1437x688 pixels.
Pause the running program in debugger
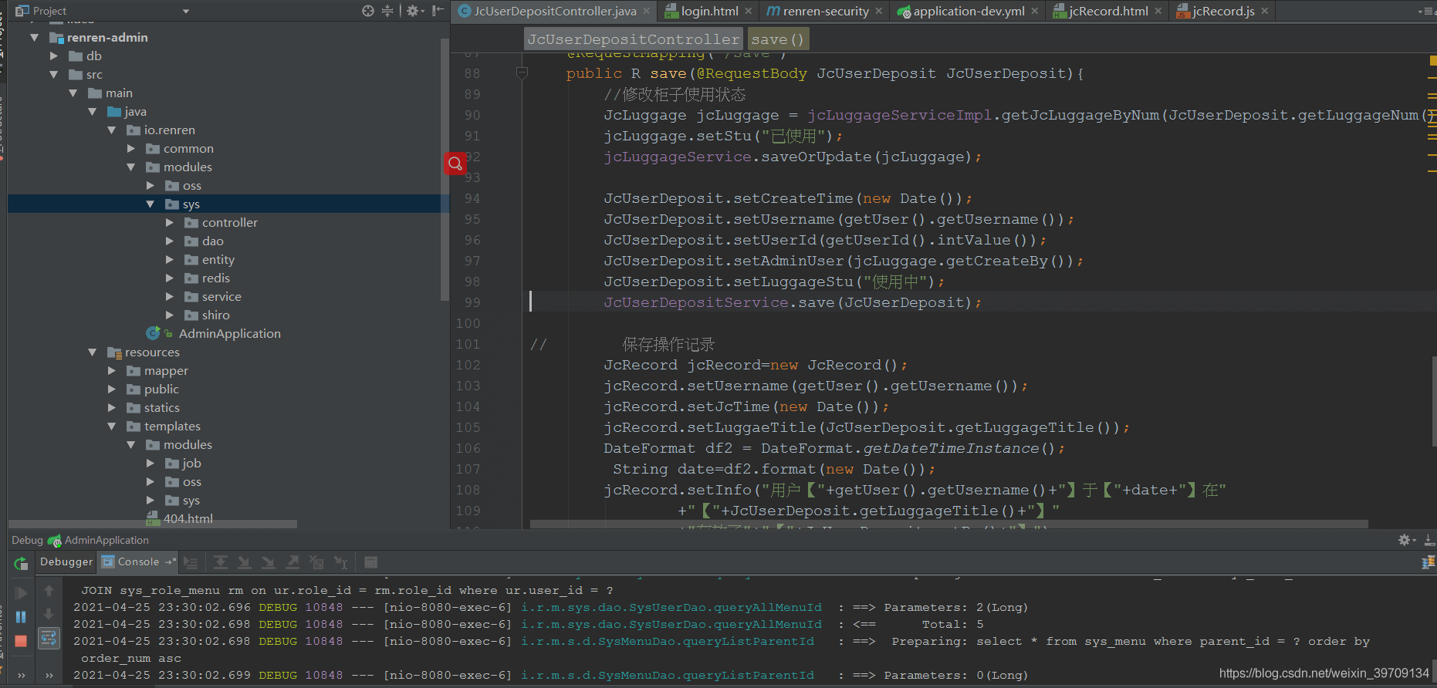click(x=21, y=616)
